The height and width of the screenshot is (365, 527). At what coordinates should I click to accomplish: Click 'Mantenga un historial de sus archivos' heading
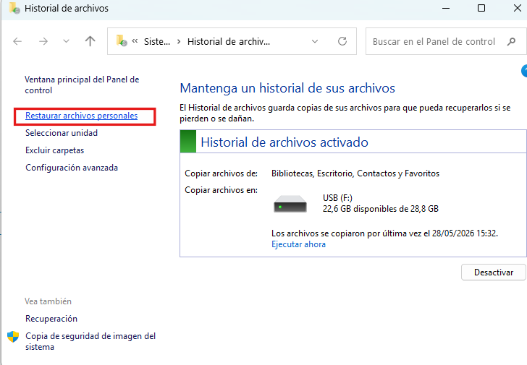pyautogui.click(x=287, y=88)
